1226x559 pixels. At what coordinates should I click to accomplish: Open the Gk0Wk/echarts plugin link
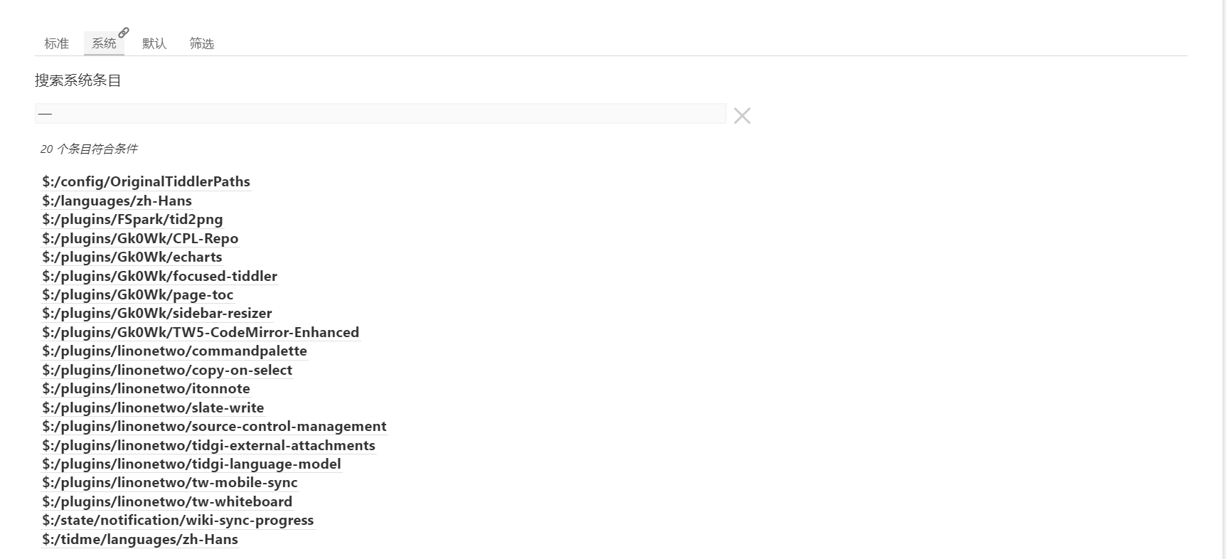[132, 257]
